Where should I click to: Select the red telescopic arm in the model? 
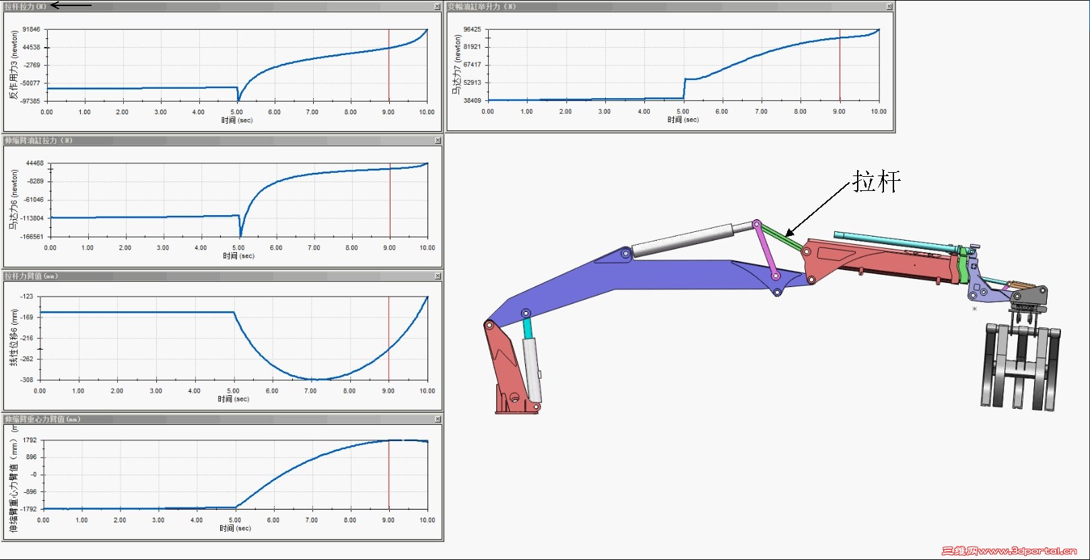tap(882, 261)
